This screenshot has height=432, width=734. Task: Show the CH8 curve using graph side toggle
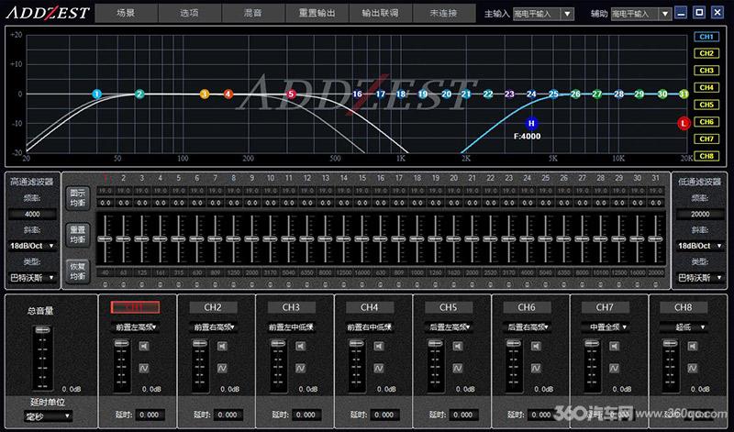(706, 156)
